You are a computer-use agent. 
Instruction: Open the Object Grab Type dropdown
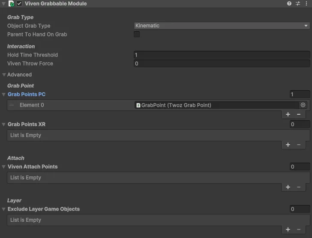(x=222, y=26)
